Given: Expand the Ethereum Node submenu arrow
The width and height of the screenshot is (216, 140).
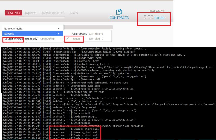Looking at the screenshot, I should (59, 29).
